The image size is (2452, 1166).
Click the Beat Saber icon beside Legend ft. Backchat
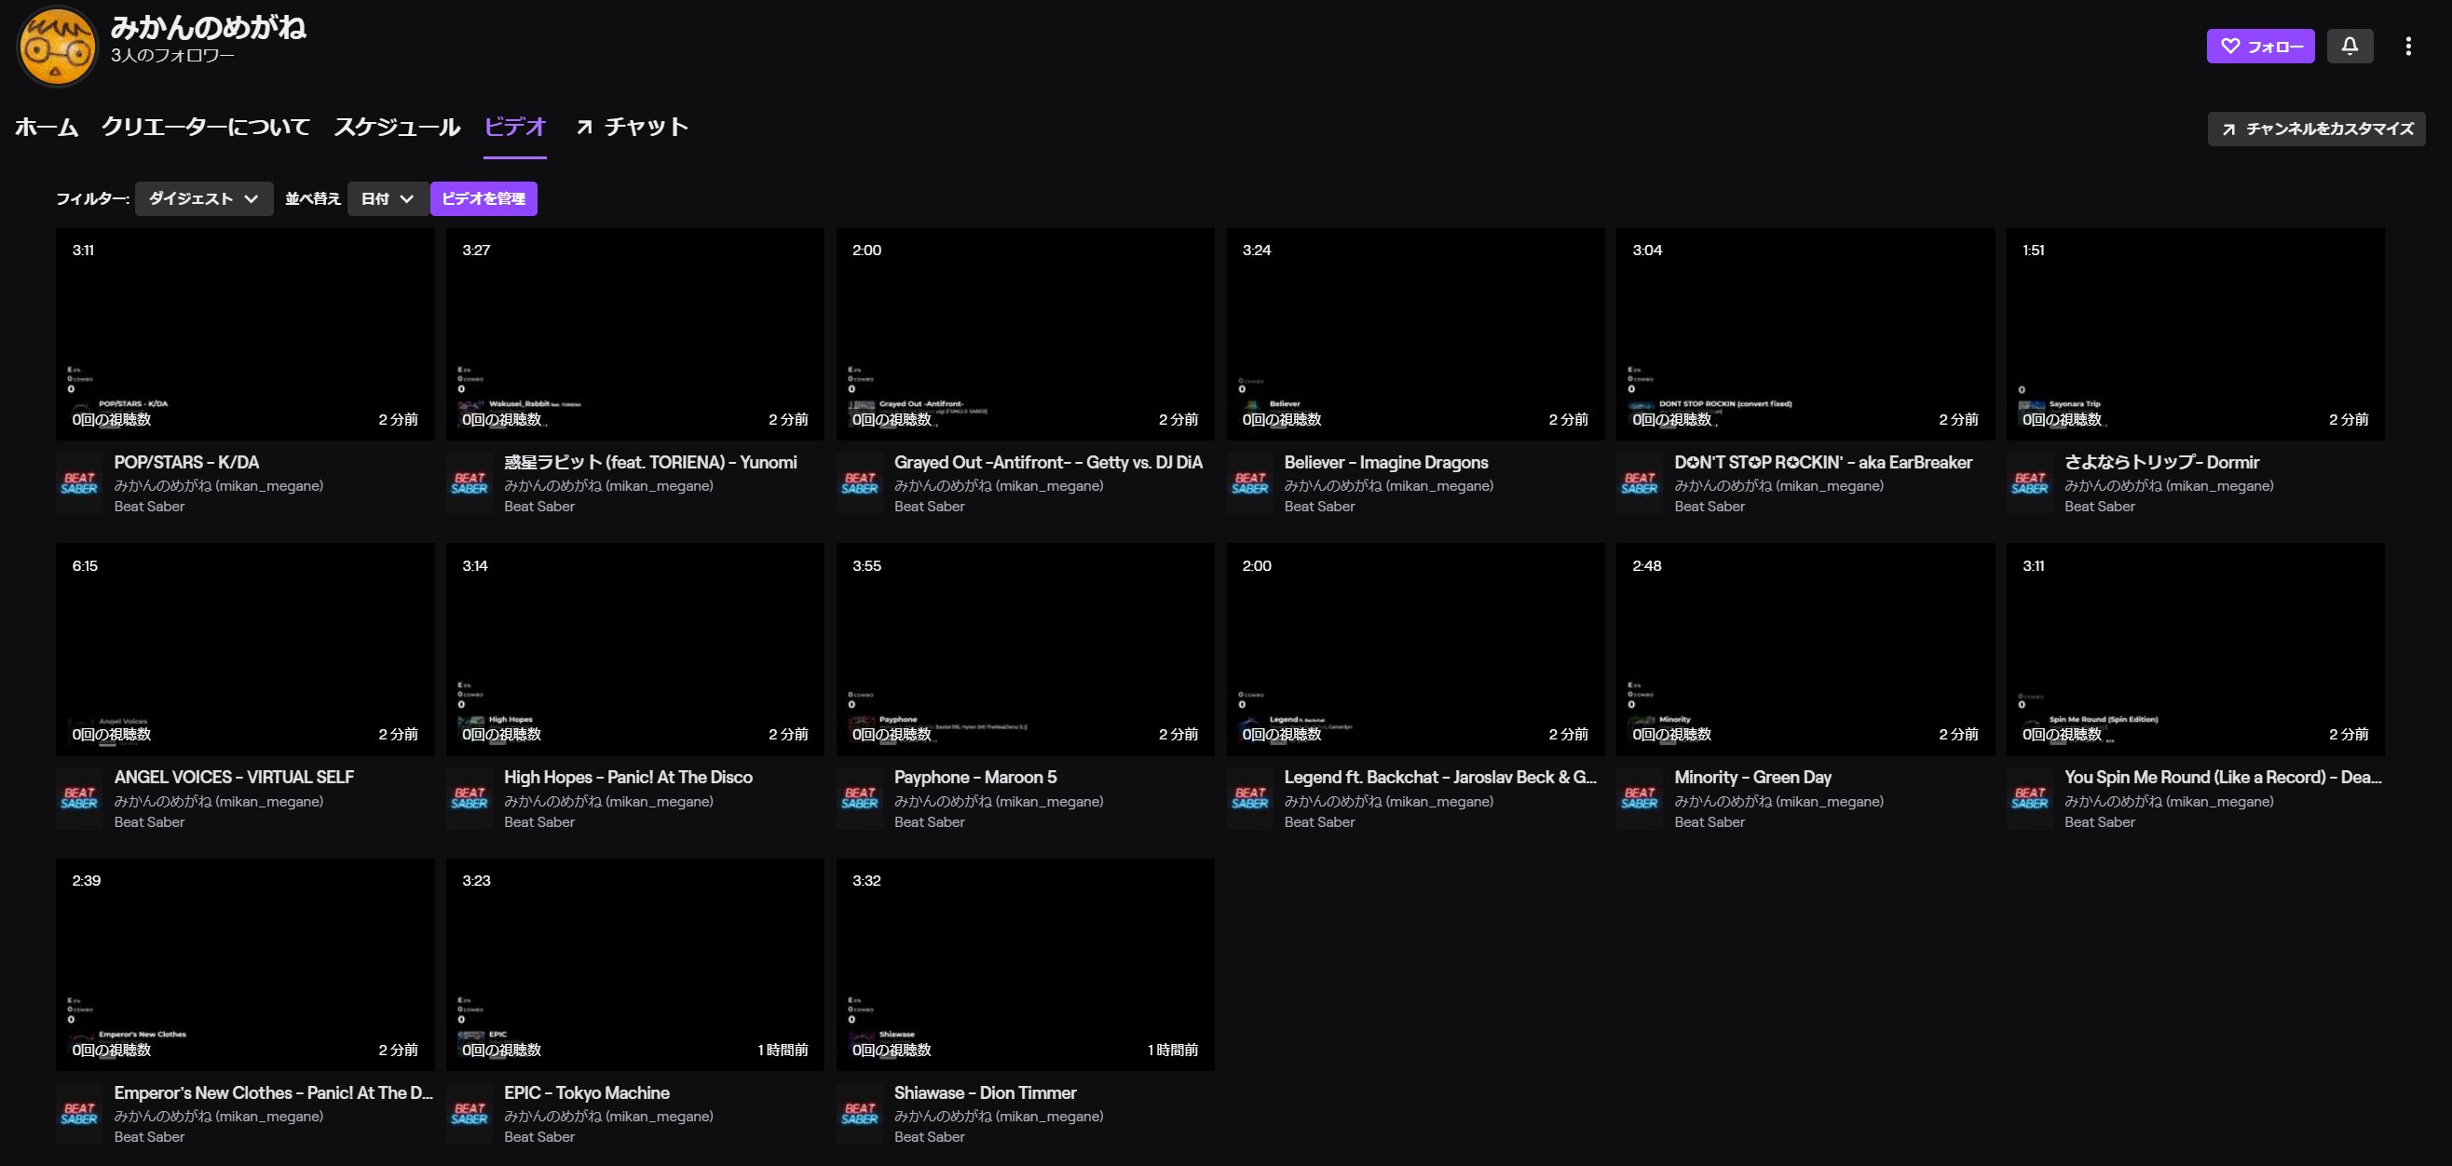(1250, 798)
